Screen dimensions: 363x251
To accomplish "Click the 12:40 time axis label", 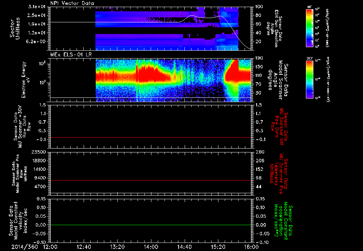I will coord(84,247).
